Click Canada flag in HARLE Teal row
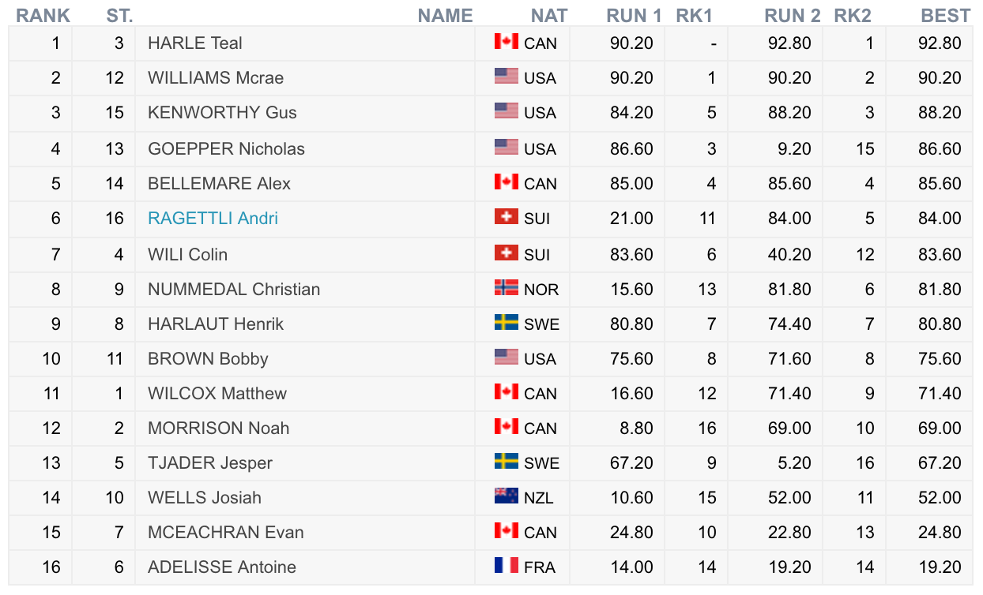 coord(507,42)
